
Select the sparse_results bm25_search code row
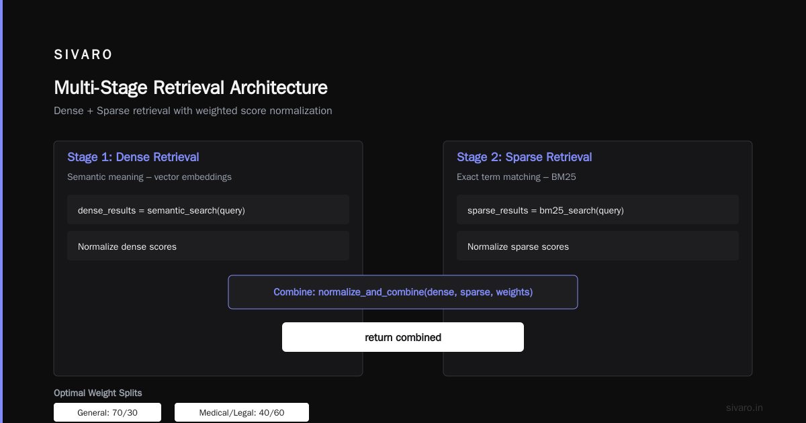[598, 209]
